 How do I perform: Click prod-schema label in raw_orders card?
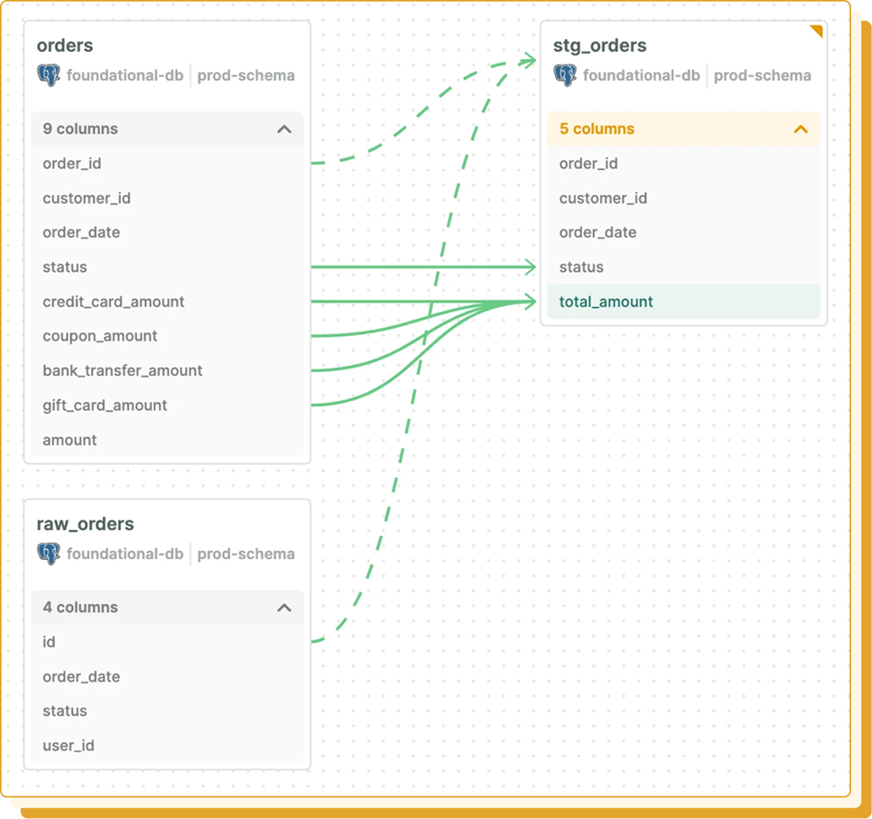[246, 555]
